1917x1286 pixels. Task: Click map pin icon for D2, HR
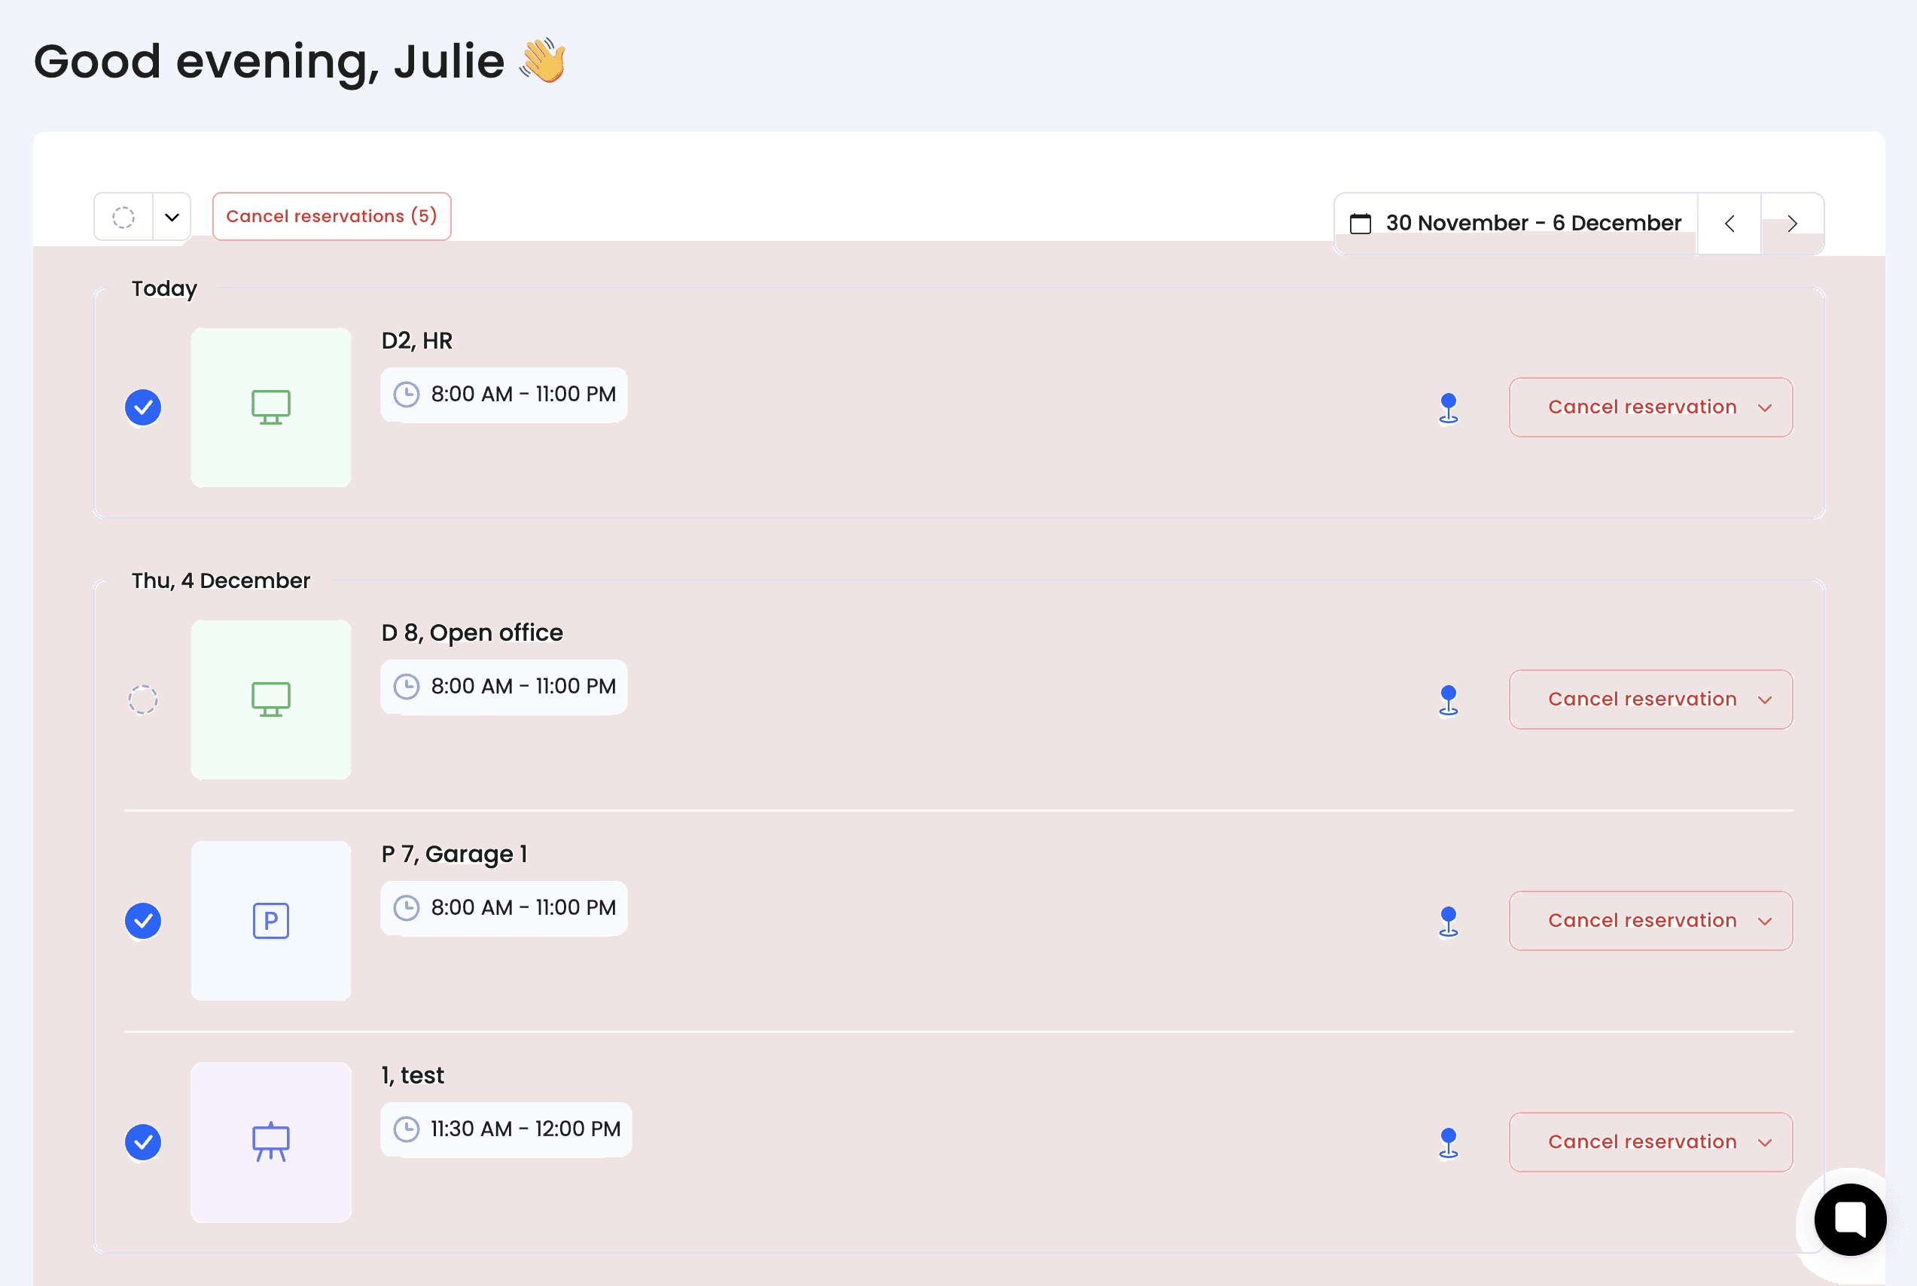1448,407
